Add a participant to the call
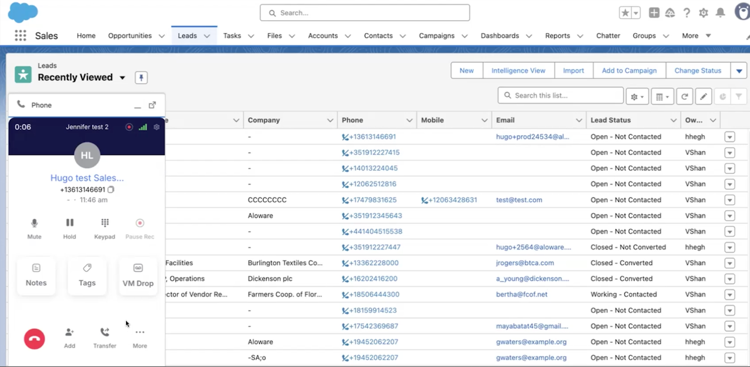This screenshot has width=750, height=367. tap(69, 338)
